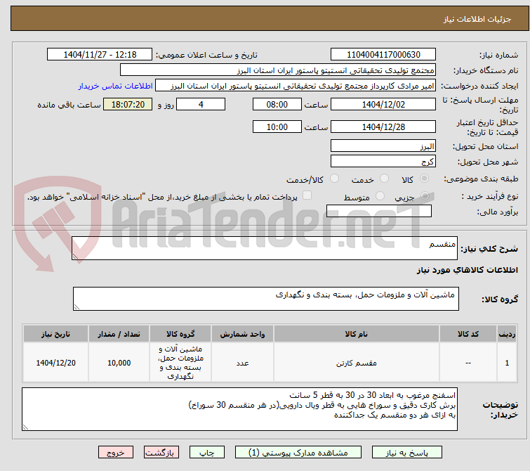Screen dimensions: 530x471
Task: Click the جزئیات اطلاعات نیاز page title
Action: pos(477,19)
